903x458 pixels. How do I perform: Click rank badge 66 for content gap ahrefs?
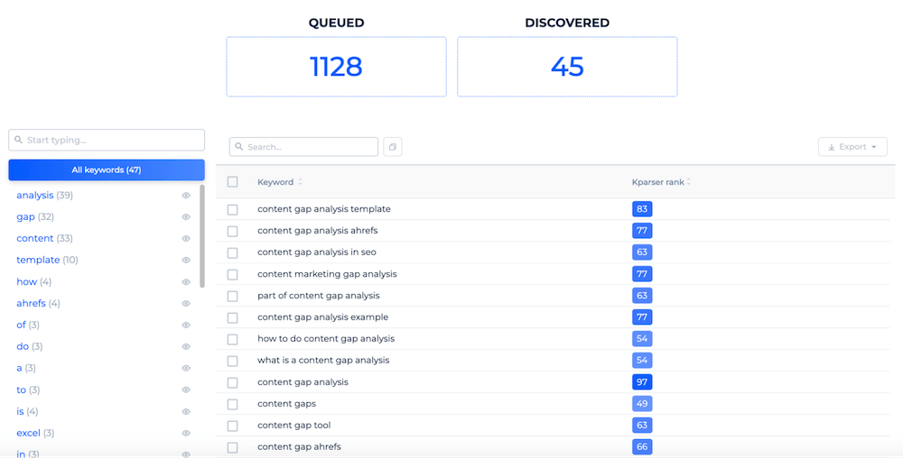coord(642,447)
